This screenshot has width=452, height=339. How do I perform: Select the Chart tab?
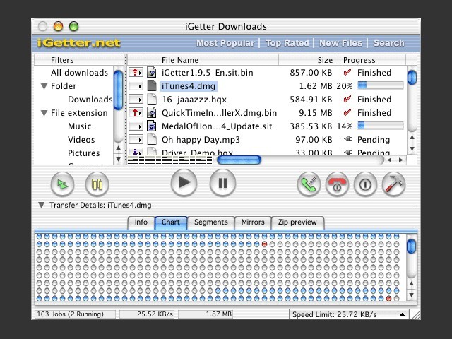pyautogui.click(x=171, y=222)
